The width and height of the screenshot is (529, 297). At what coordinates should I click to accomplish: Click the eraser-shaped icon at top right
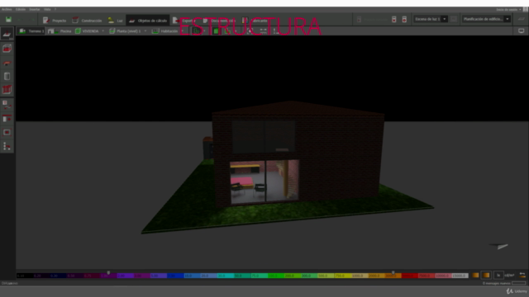pyautogui.click(x=522, y=19)
